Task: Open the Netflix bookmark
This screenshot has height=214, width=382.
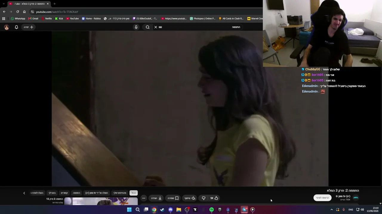Action: tap(46, 18)
